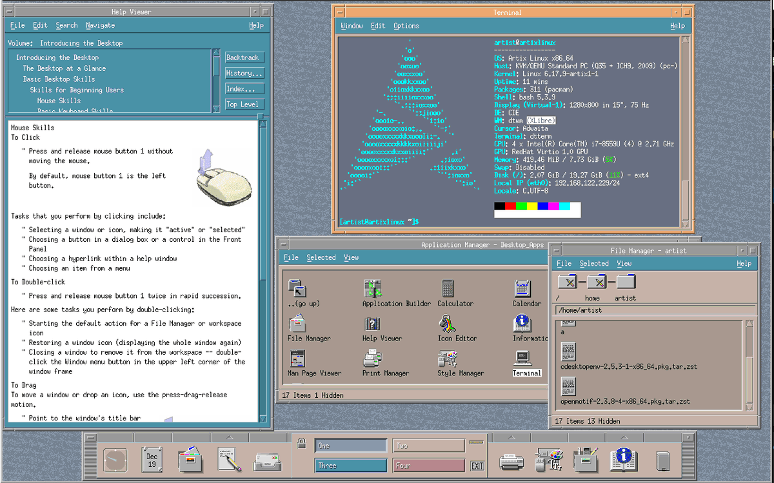This screenshot has height=483, width=774.
Task: Open the trash can on Front Panel
Action: [663, 461]
